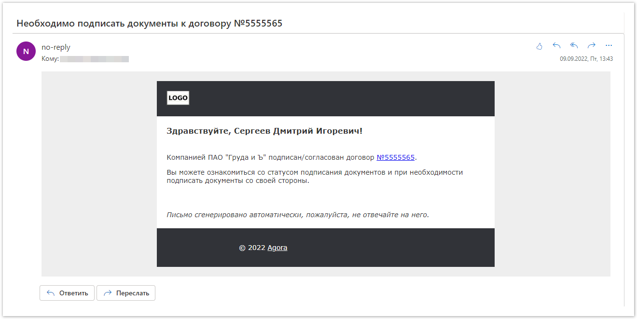
Task: Open the contract link №5555565 in the email body
Action: [395, 157]
